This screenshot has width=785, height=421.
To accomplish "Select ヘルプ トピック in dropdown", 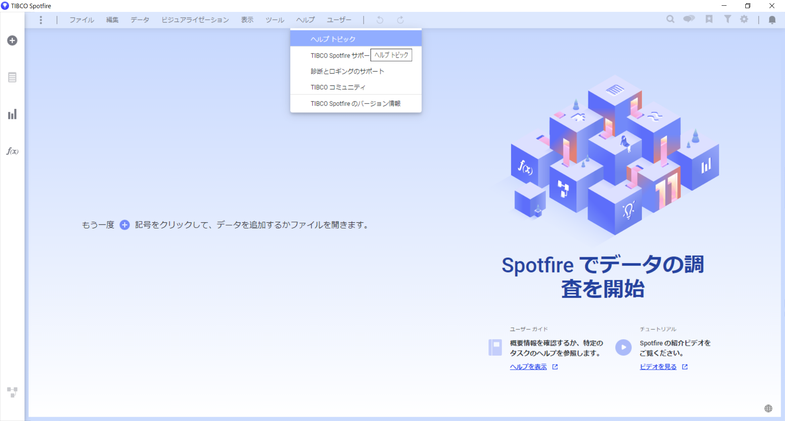I will pos(356,39).
